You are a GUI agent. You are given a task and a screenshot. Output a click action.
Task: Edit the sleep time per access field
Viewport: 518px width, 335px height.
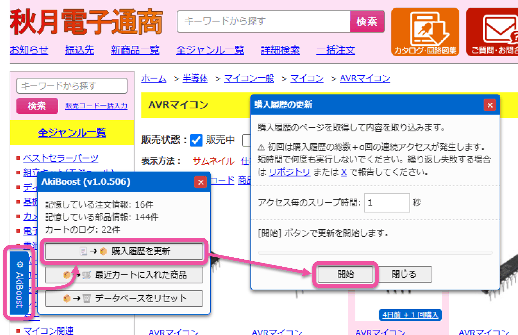[387, 203]
